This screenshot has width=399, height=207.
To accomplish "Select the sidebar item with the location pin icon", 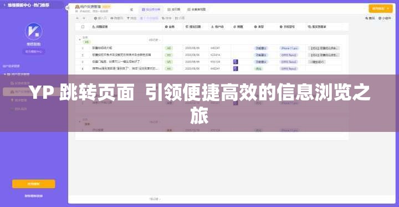I will [19, 100].
